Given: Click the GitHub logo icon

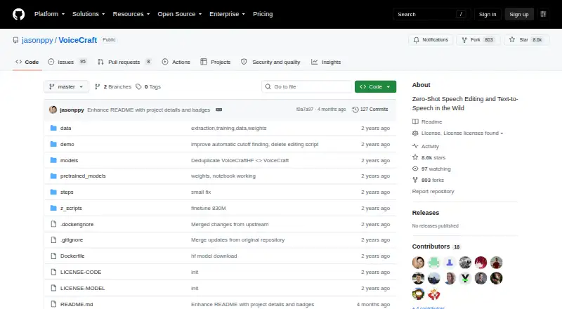Looking at the screenshot, I should point(19,14).
